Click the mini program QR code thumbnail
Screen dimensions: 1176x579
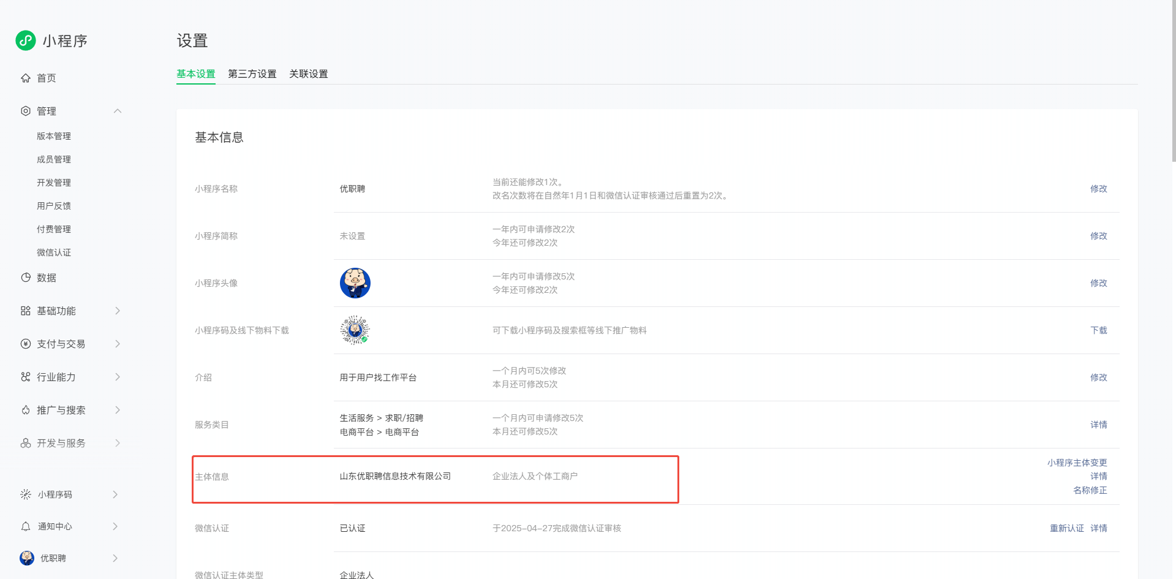point(355,330)
